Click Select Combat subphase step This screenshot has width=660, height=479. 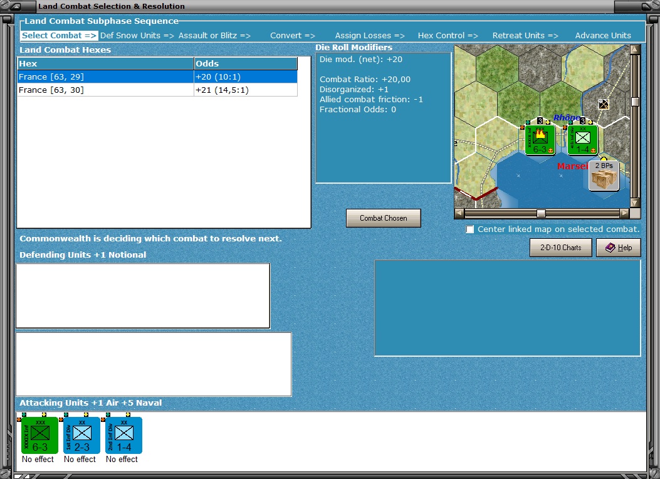59,35
